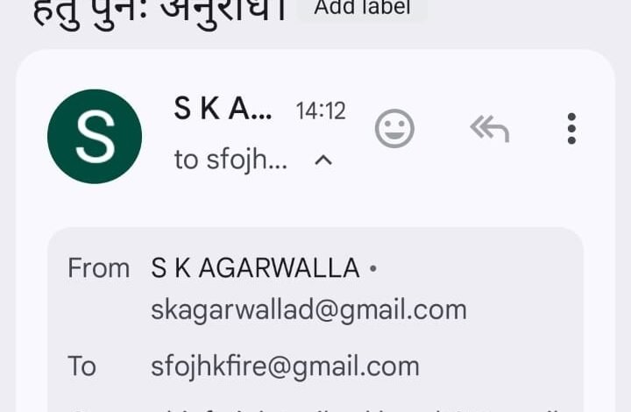This screenshot has height=412, width=631.
Task: Tap the Hindi subject line text
Action: (160, 11)
